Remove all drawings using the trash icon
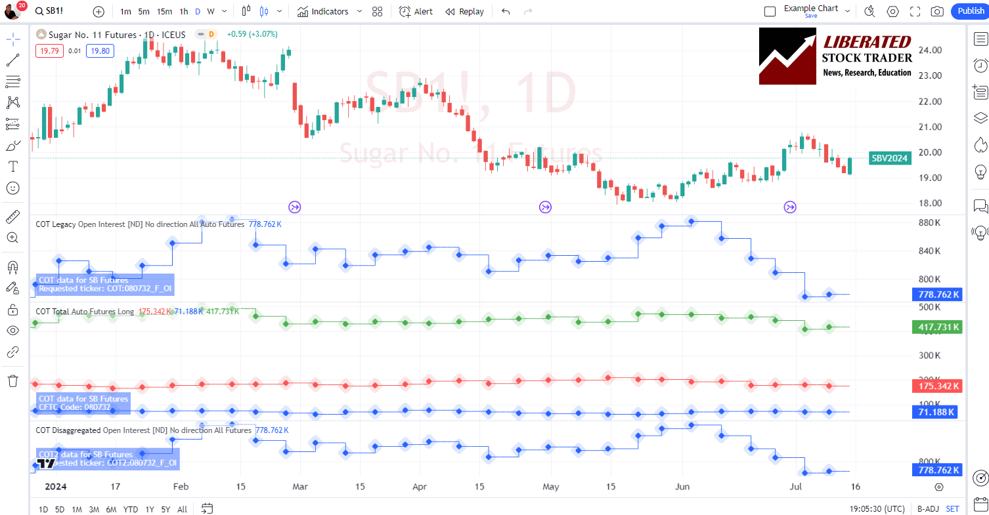The width and height of the screenshot is (989, 515). point(12,381)
